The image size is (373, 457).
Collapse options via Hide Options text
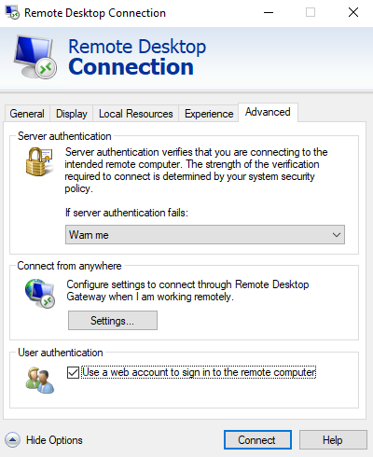coord(54,440)
